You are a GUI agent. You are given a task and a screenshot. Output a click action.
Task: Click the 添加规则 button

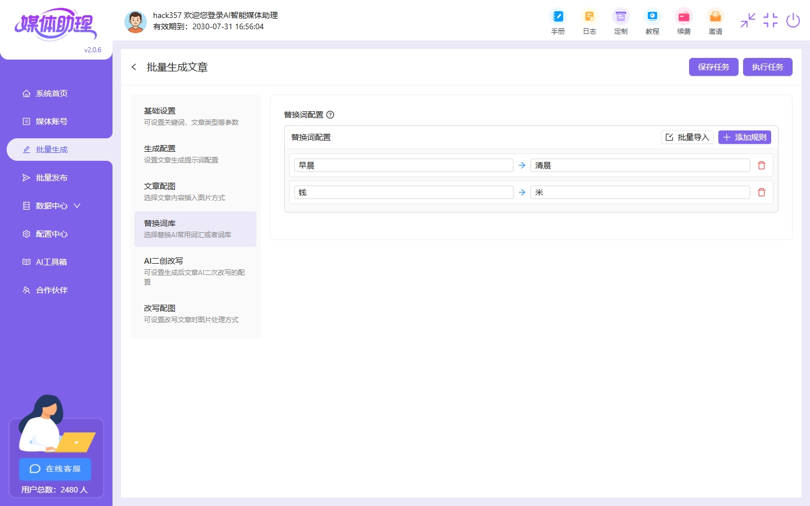coord(744,137)
